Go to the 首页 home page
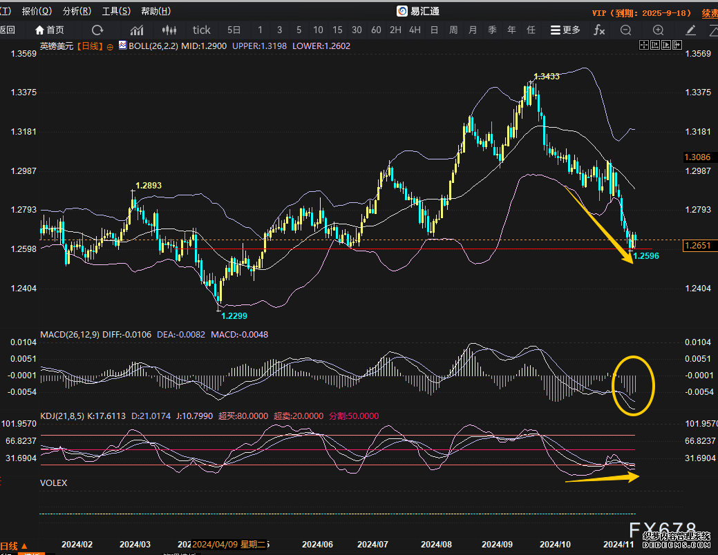The image size is (718, 555). tap(50, 30)
